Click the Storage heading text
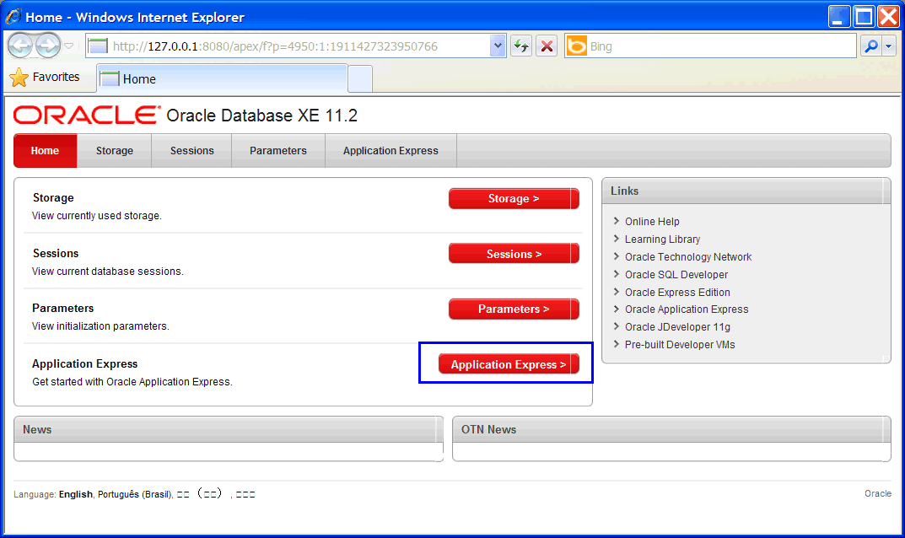Image resolution: width=905 pixels, height=538 pixels. (x=53, y=198)
